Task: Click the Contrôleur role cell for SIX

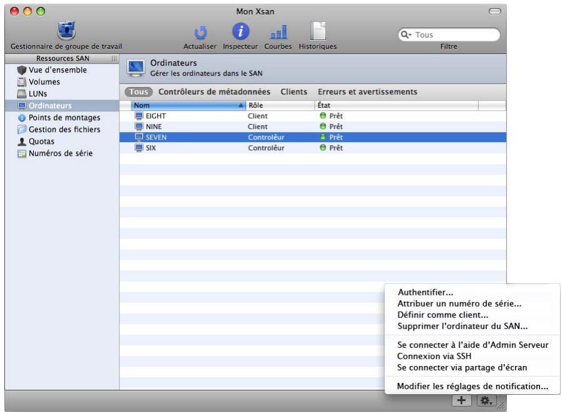Action: coord(266,148)
